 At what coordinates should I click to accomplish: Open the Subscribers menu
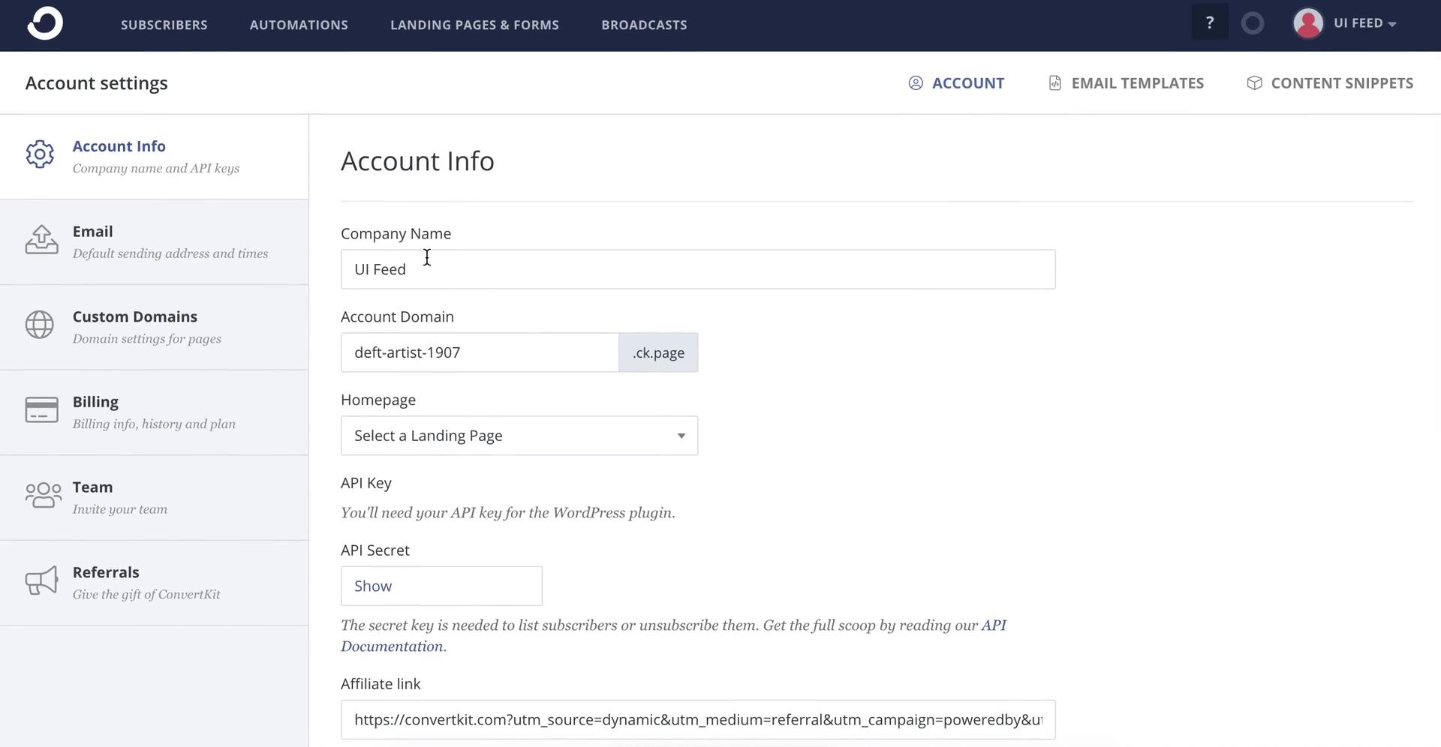pyautogui.click(x=164, y=25)
